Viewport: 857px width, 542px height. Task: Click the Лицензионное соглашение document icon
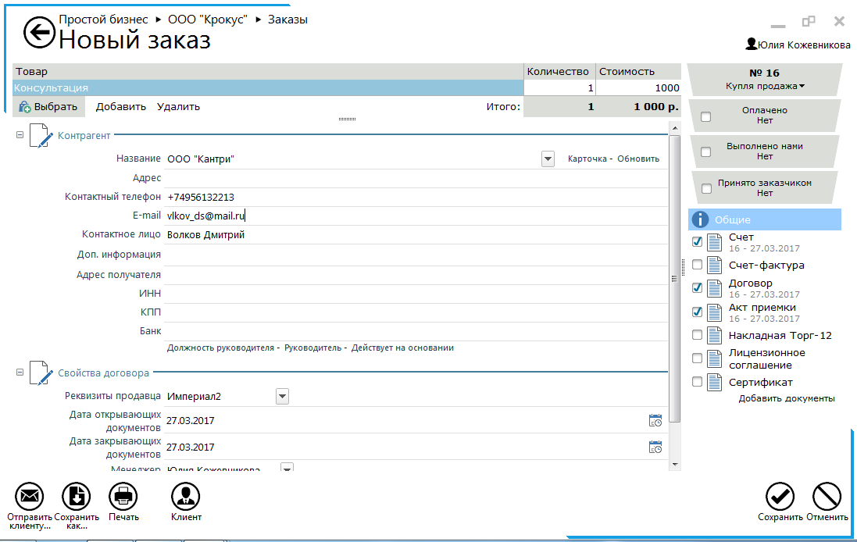click(x=714, y=358)
